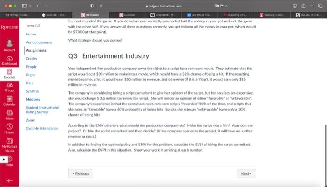
Task: Switch to the Calendar browser tab
Action: coord(127,15)
